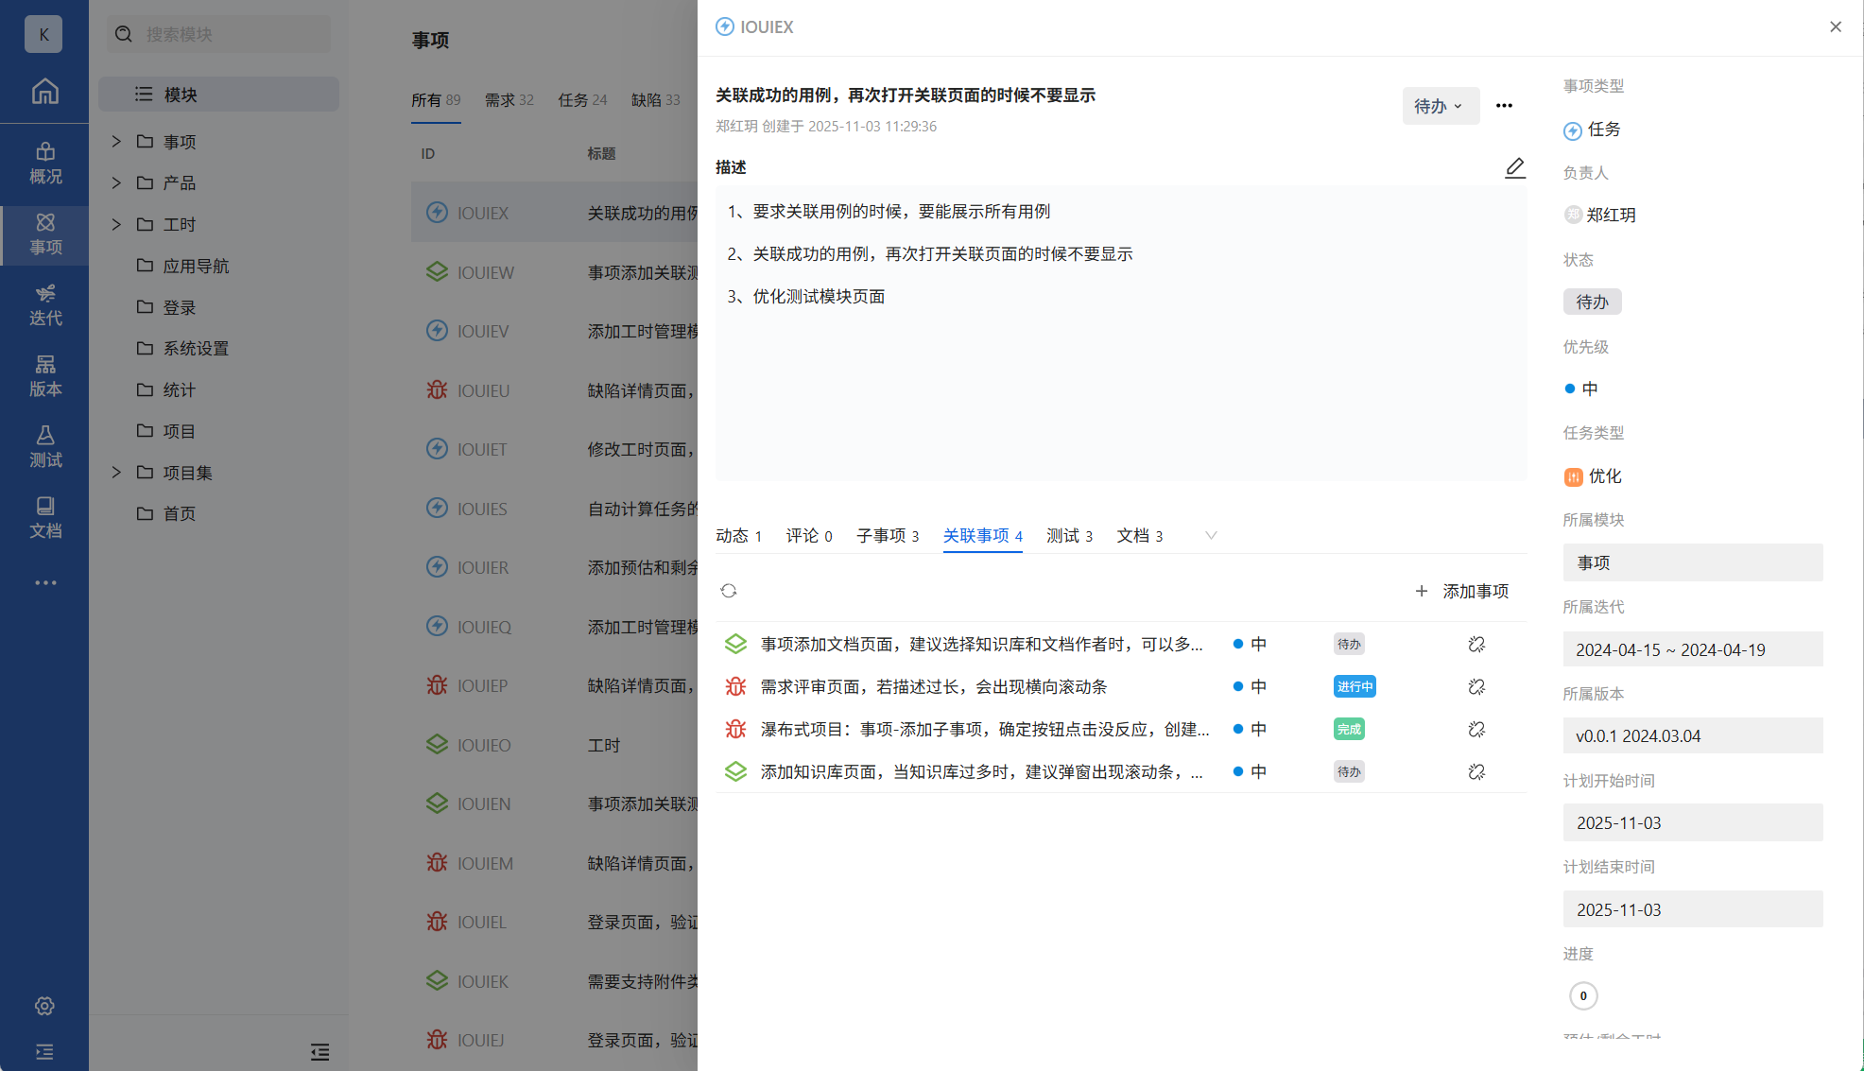Click the edit description pencil icon
This screenshot has height=1071, width=1864.
coord(1514,168)
